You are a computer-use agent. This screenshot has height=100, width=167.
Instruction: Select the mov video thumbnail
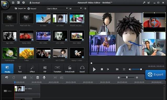(x=77, y=36)
